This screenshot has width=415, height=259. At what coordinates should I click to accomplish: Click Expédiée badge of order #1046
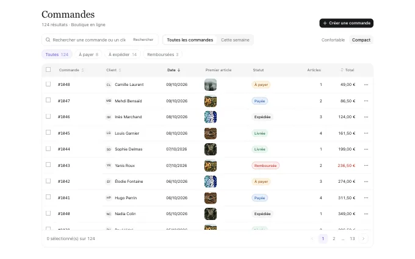pos(262,117)
